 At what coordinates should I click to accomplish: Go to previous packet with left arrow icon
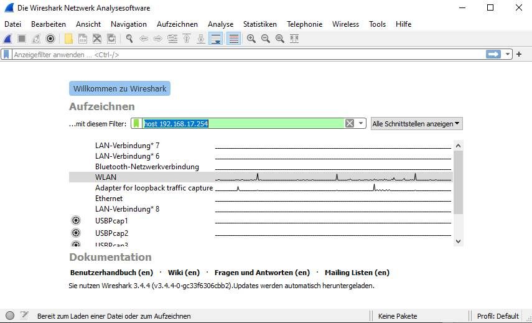(x=144, y=39)
